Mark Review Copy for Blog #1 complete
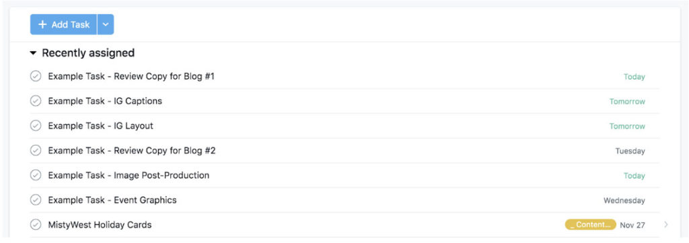Screen dimensions: 689x243 coord(36,77)
